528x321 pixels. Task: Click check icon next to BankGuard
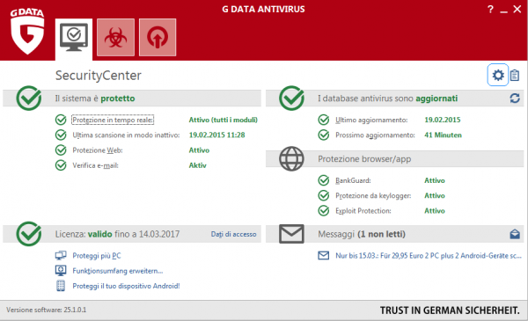coord(324,180)
